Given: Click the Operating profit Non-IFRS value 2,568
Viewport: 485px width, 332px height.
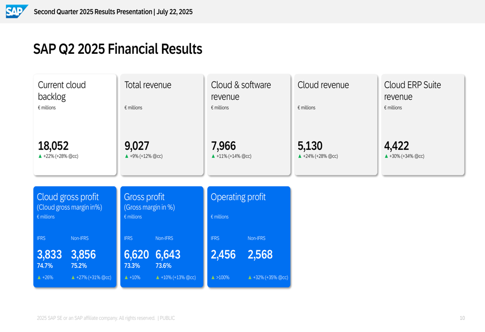Looking at the screenshot, I should click(x=260, y=254).
